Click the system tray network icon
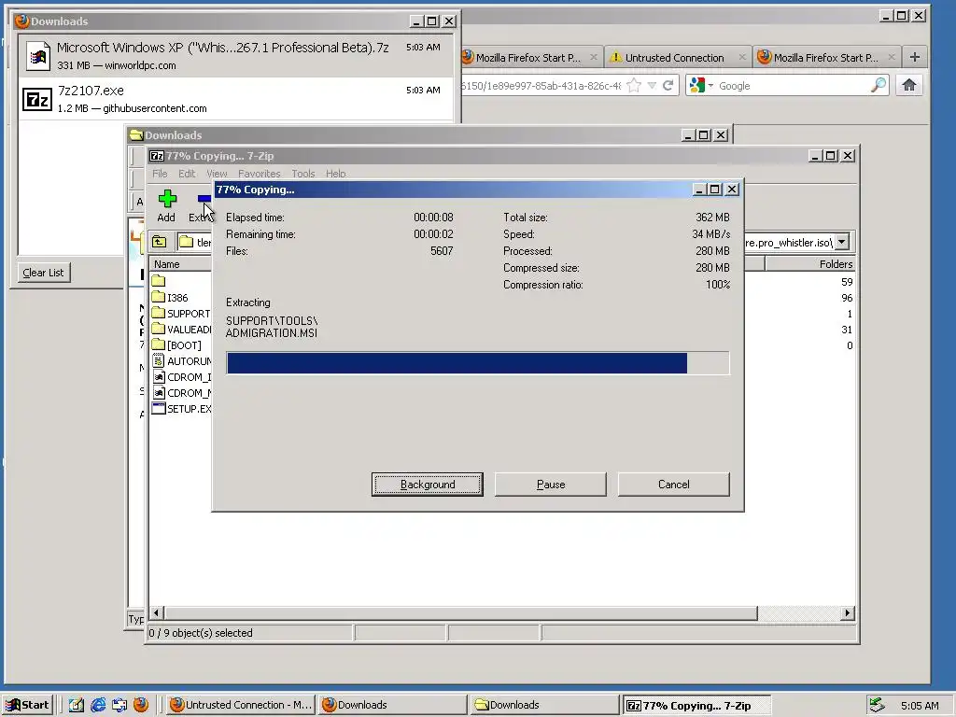 [877, 705]
